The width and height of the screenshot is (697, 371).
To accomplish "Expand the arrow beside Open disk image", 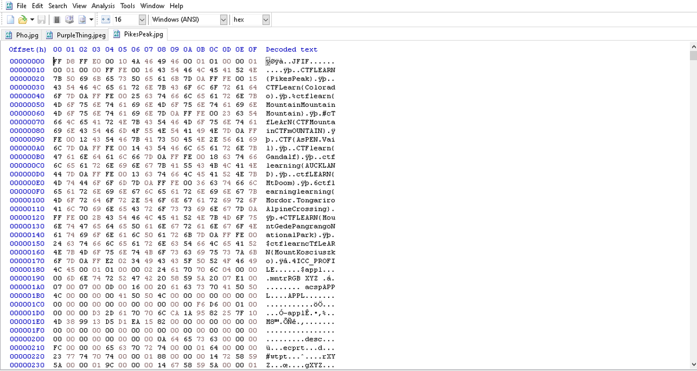I will [x=91, y=20].
